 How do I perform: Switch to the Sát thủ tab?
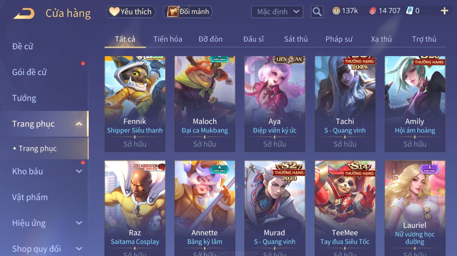coord(296,39)
